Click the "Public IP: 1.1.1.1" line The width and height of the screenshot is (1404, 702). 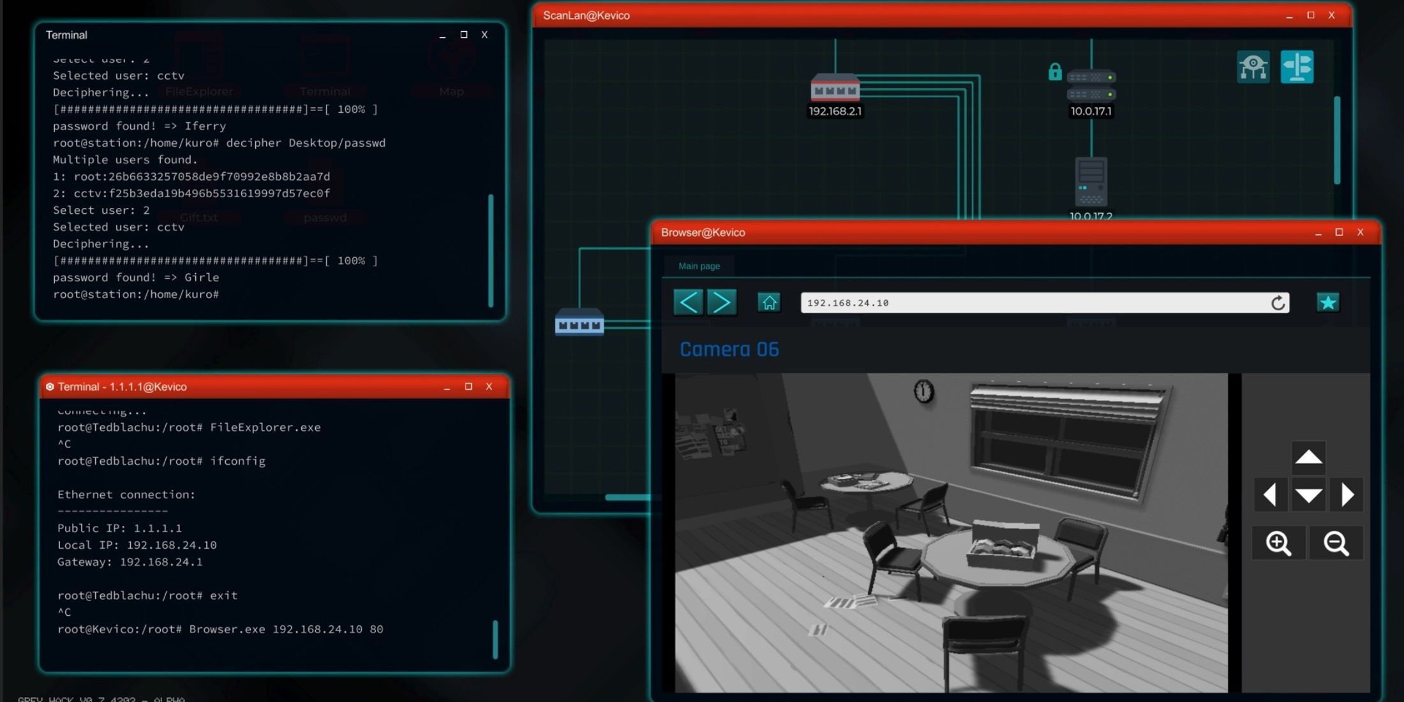[119, 528]
